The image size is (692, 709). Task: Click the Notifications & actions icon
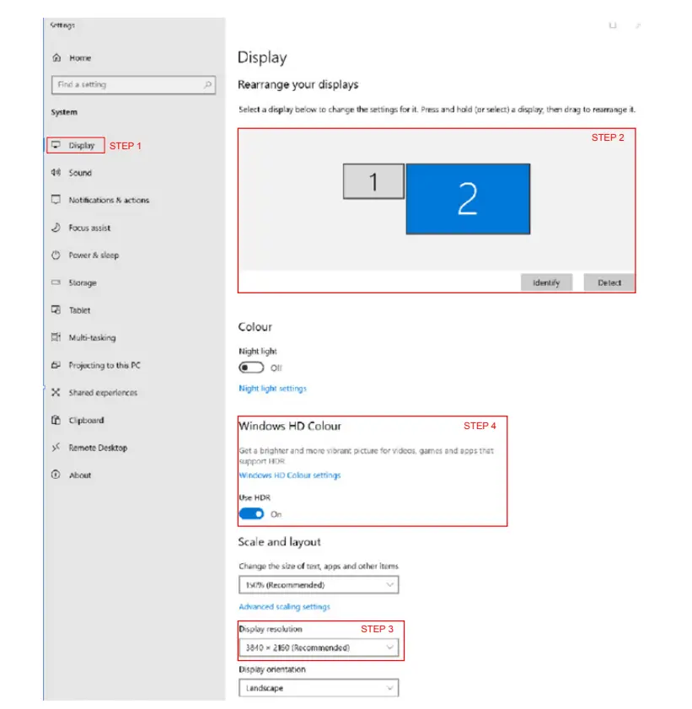56,200
